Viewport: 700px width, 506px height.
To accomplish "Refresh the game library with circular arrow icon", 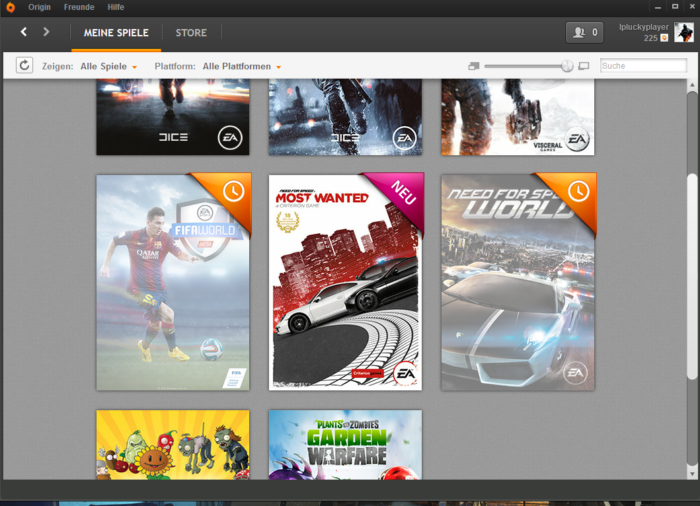I will 24,65.
